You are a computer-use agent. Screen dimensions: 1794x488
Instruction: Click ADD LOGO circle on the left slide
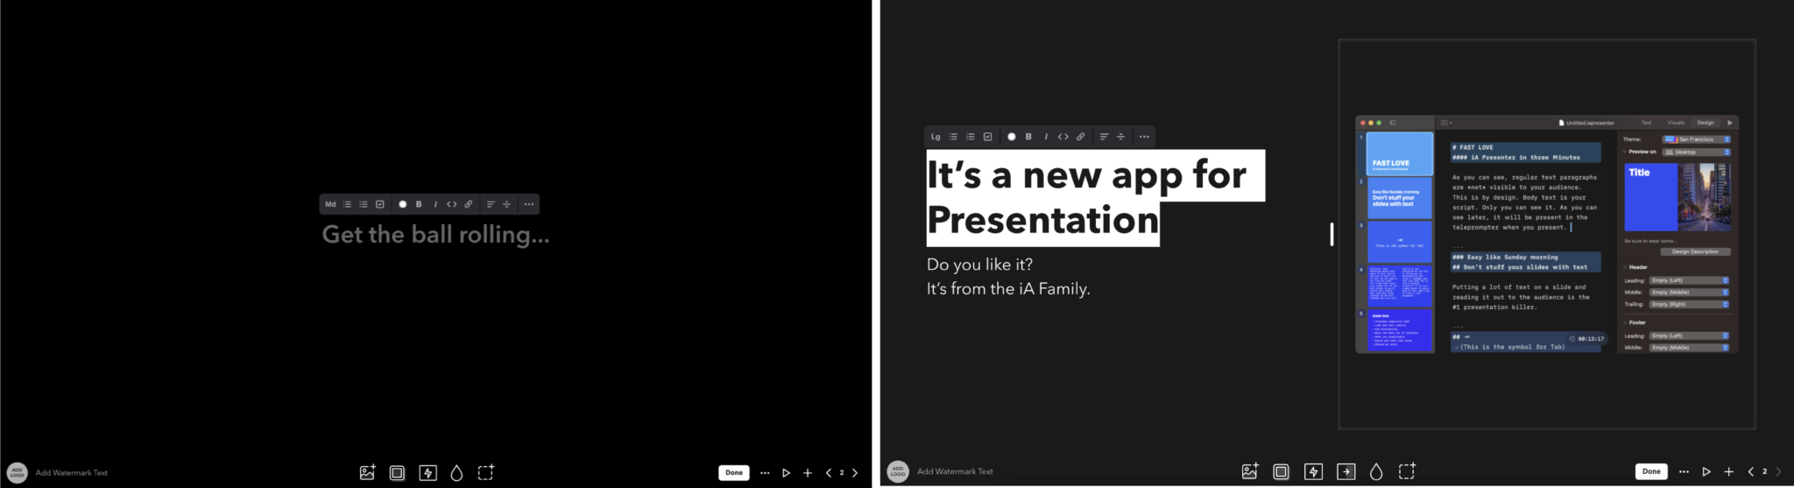coord(17,472)
